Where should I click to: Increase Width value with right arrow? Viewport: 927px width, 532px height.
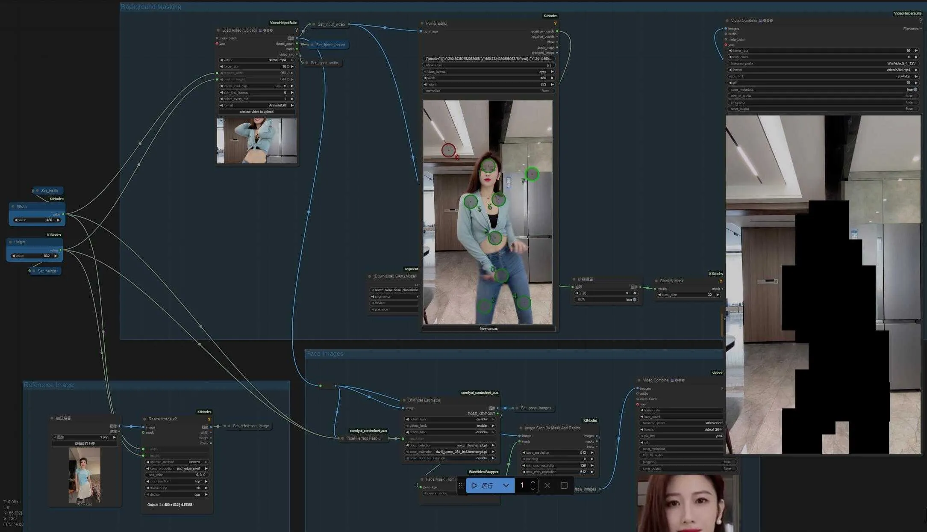[x=59, y=220]
